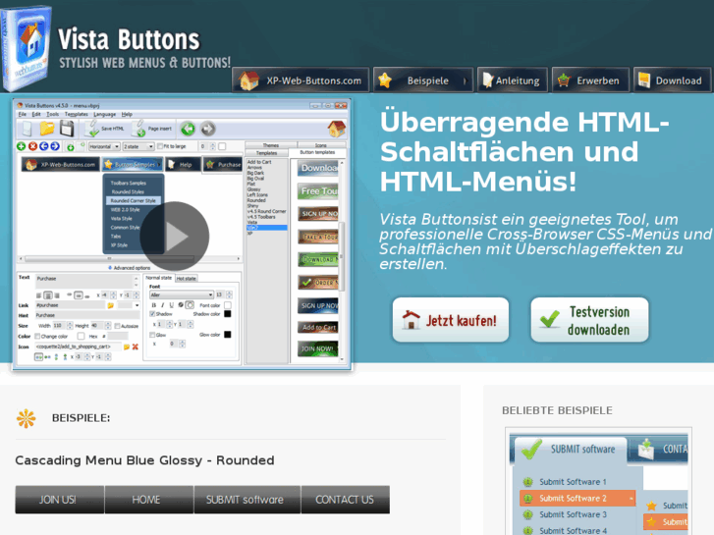
Task: Open the Templates menu in Vista Buttons window
Action: coord(76,114)
